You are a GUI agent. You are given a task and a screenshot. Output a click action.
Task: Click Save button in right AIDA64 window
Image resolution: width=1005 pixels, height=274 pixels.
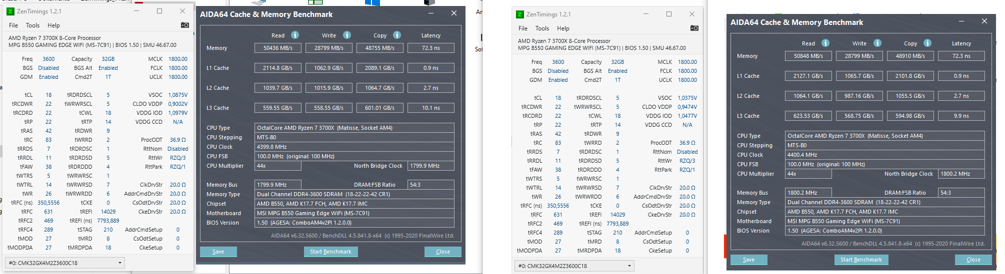(x=748, y=260)
